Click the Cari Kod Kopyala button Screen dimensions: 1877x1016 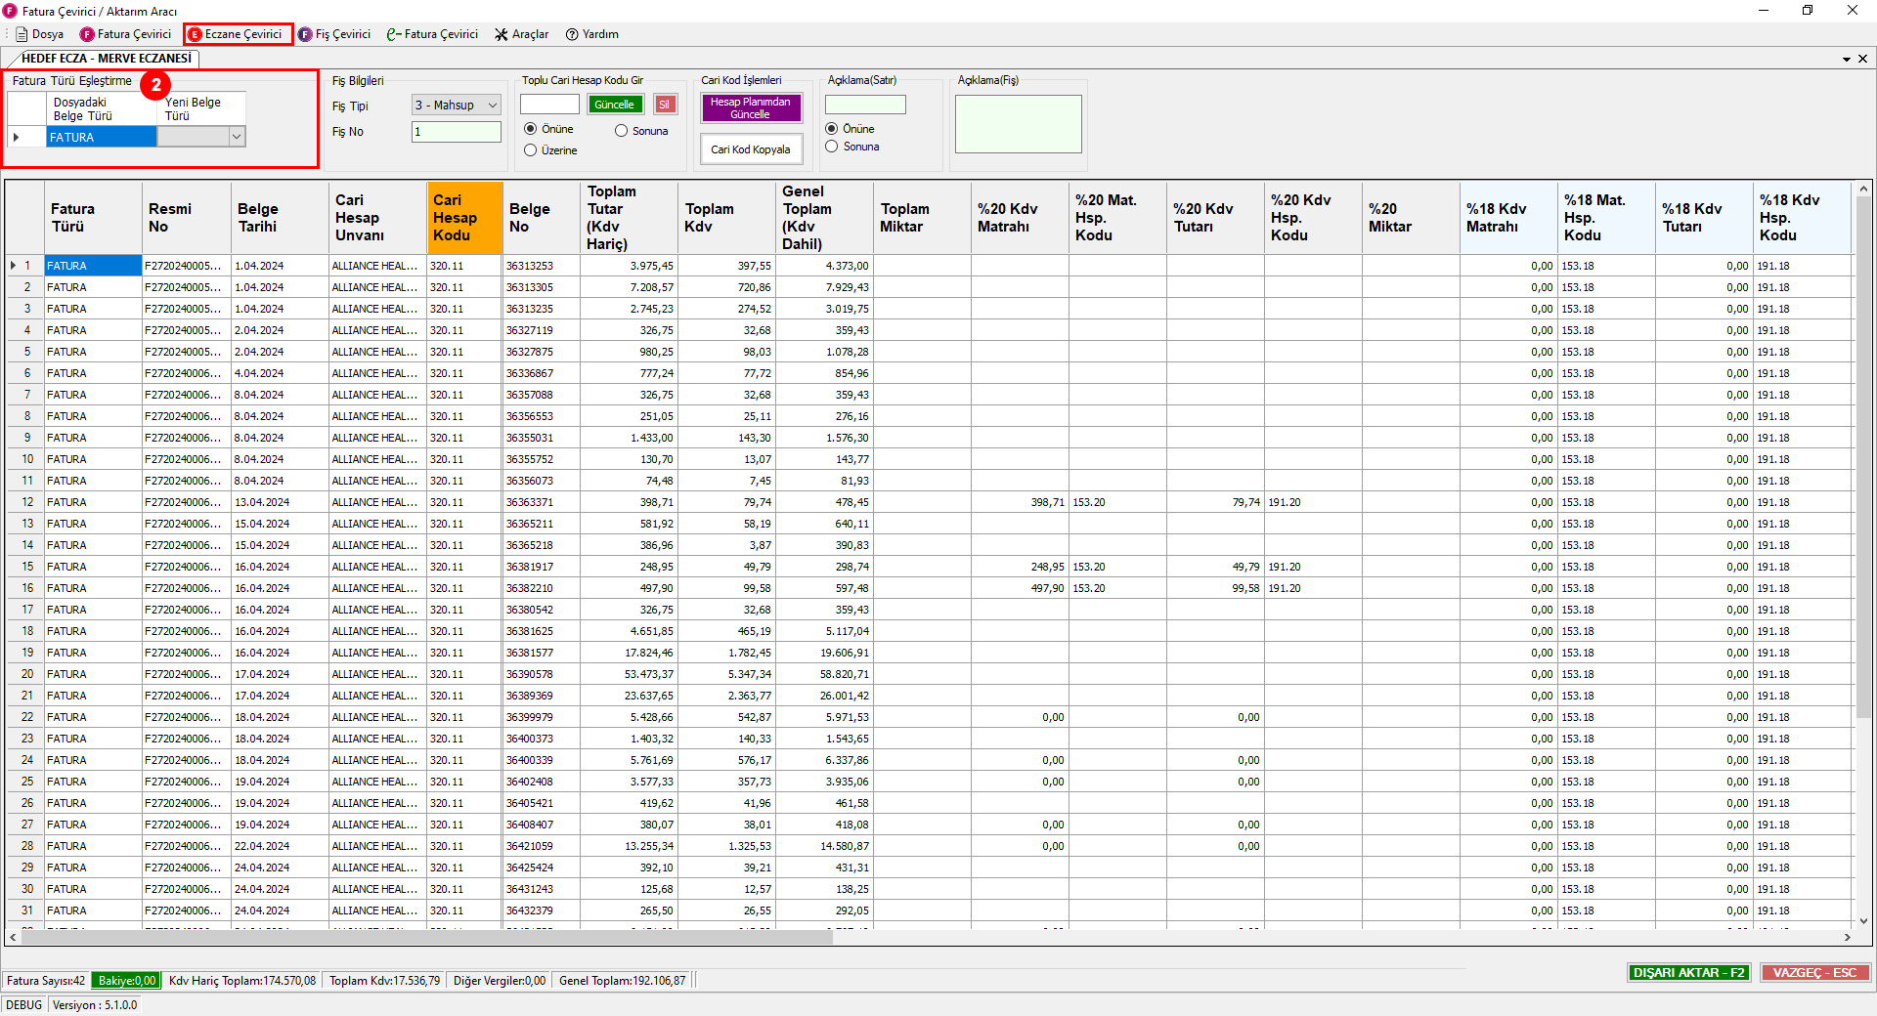[751, 149]
